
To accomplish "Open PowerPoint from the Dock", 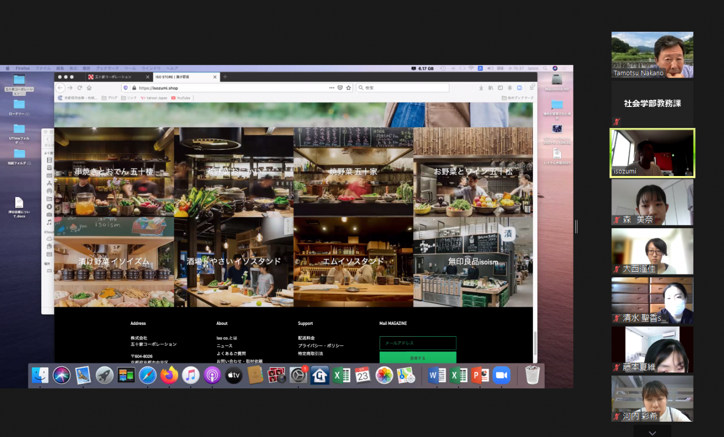I will [480, 375].
